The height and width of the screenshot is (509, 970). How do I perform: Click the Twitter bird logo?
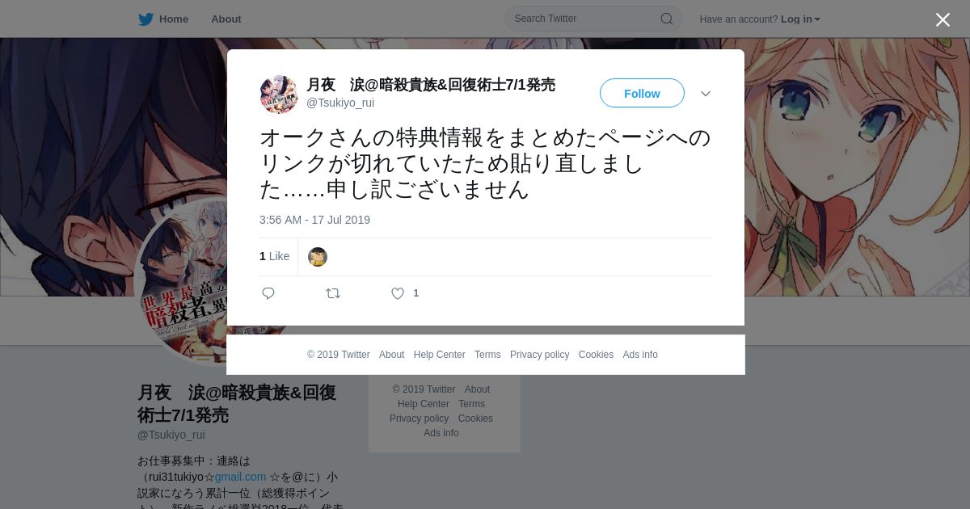point(145,19)
